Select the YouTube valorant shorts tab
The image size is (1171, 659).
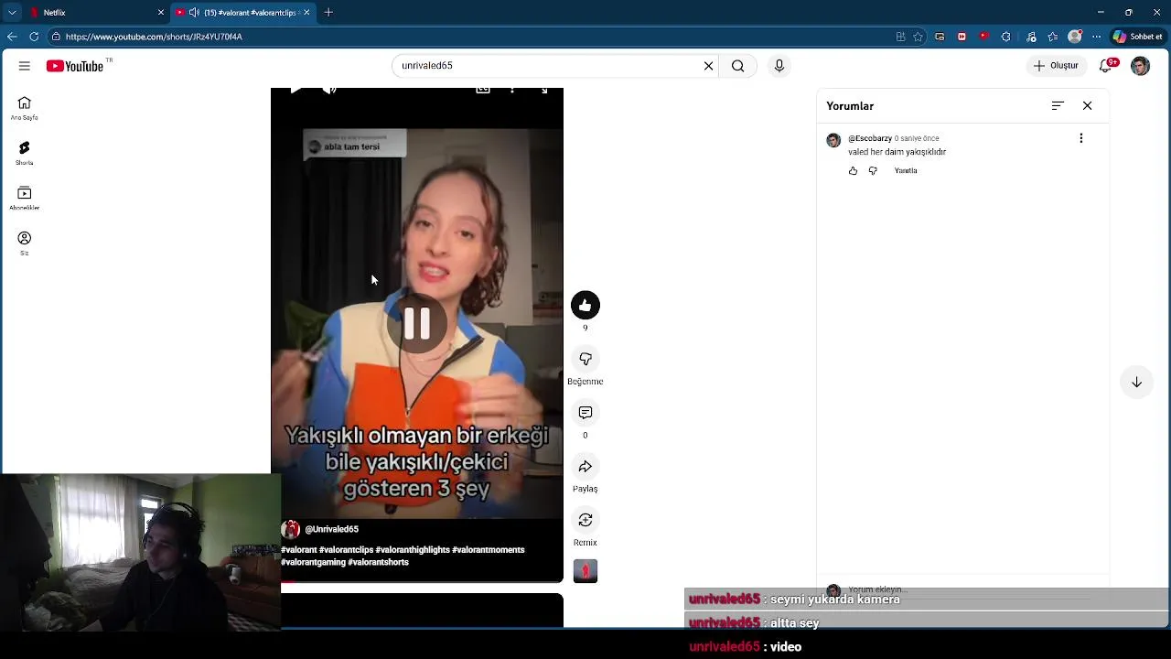(x=242, y=13)
